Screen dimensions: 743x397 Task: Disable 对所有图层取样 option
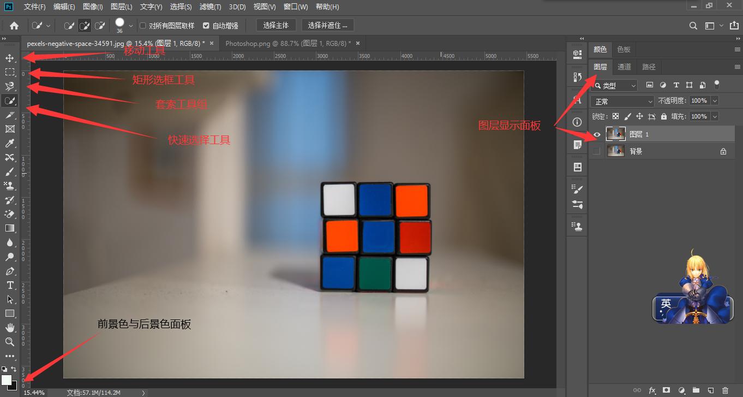142,25
